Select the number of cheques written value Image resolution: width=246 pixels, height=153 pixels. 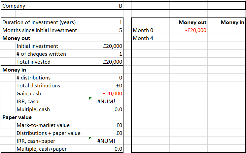(x=106, y=54)
